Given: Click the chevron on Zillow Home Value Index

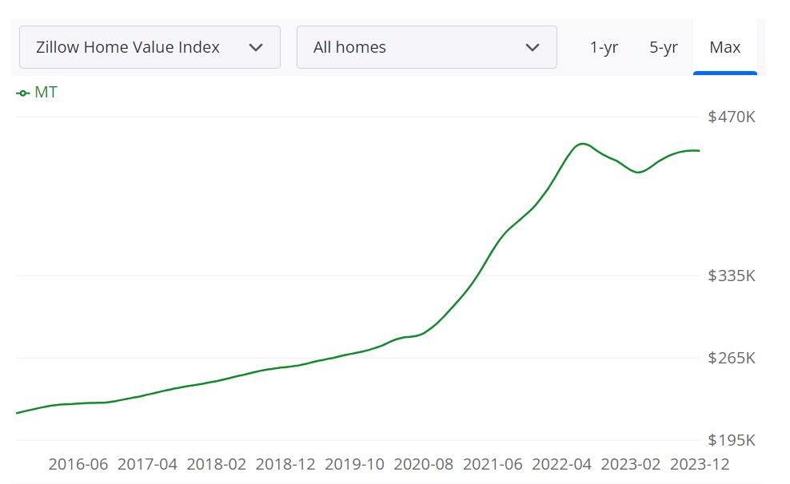Looking at the screenshot, I should 256,47.
